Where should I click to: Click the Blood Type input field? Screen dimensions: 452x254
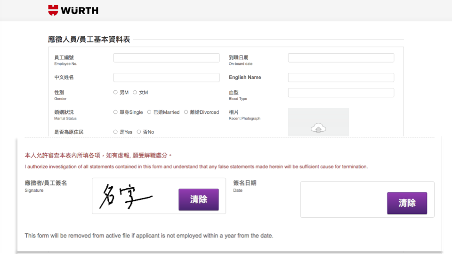pos(341,93)
